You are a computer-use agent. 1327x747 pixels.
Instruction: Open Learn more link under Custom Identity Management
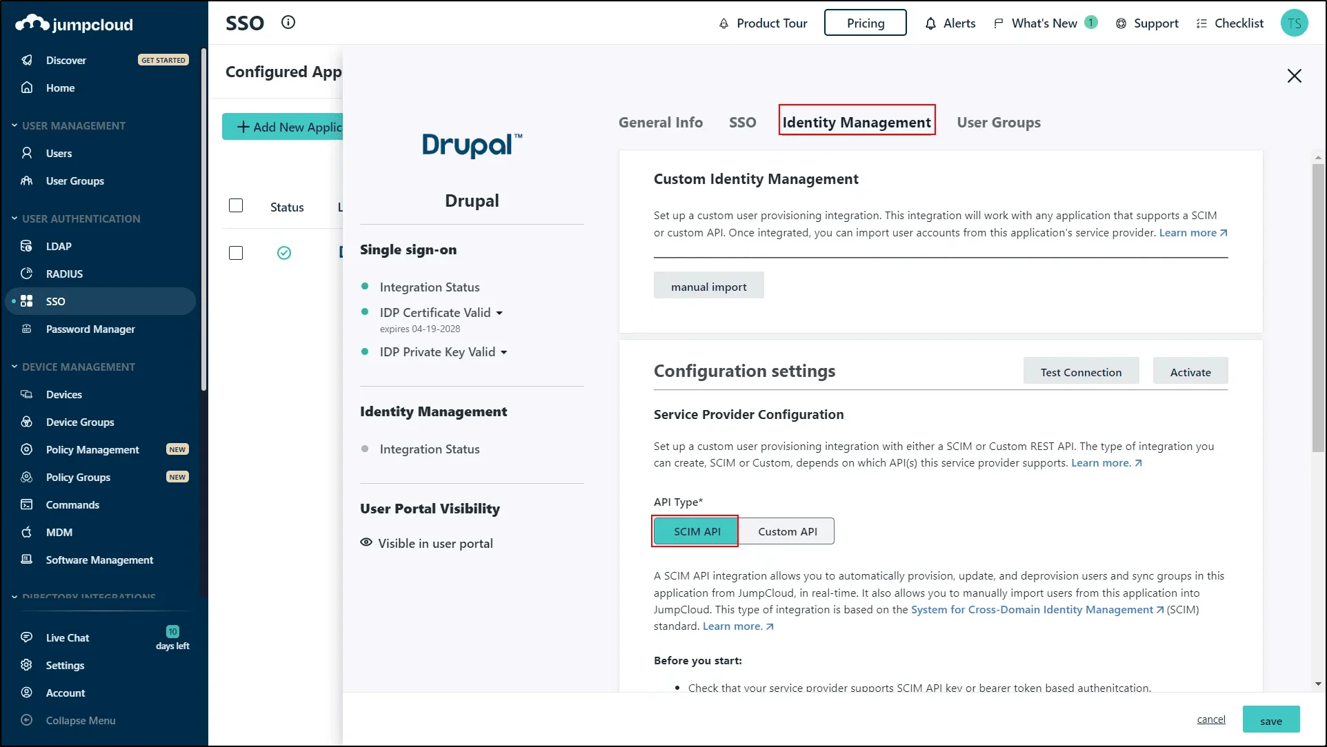tap(1193, 233)
